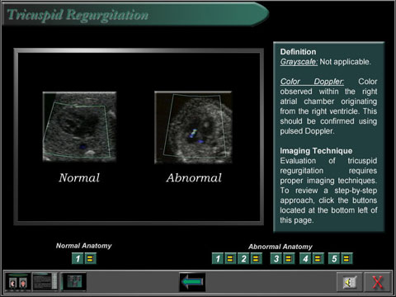This screenshot has width=396, height=297.
Task: Select Abnormal Anatomy step 4
Action: point(305,258)
